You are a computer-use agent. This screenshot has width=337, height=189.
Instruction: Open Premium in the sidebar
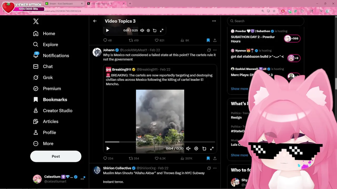click(47, 89)
